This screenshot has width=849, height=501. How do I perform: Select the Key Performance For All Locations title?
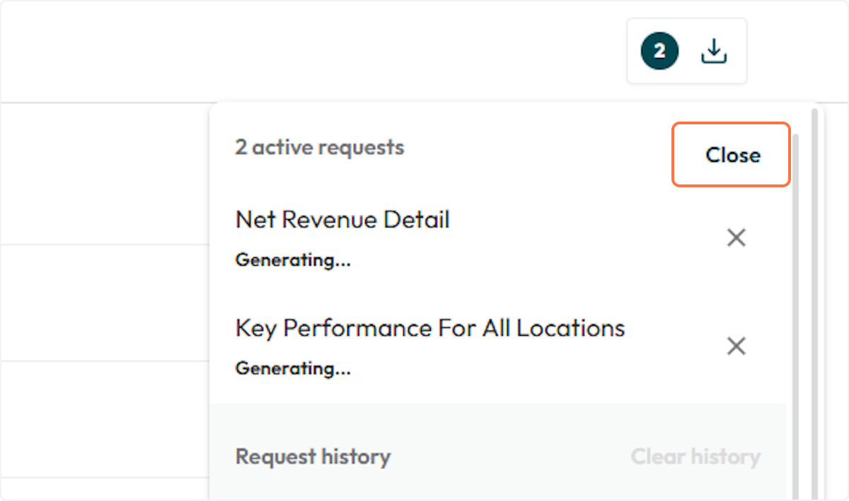(x=429, y=329)
